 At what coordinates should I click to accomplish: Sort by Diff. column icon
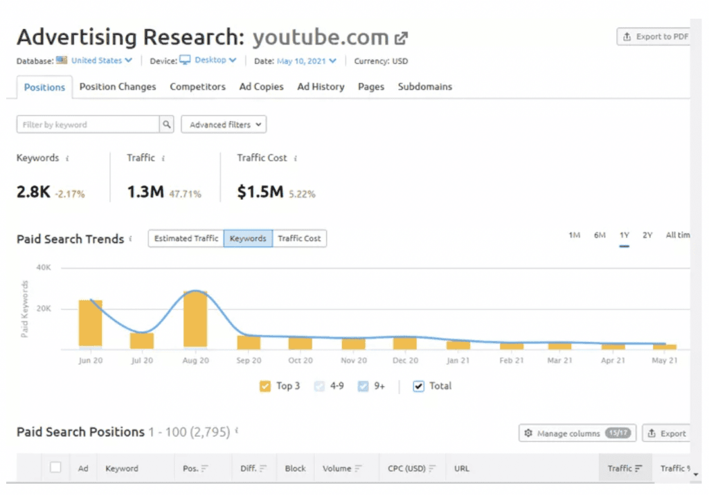point(263,468)
